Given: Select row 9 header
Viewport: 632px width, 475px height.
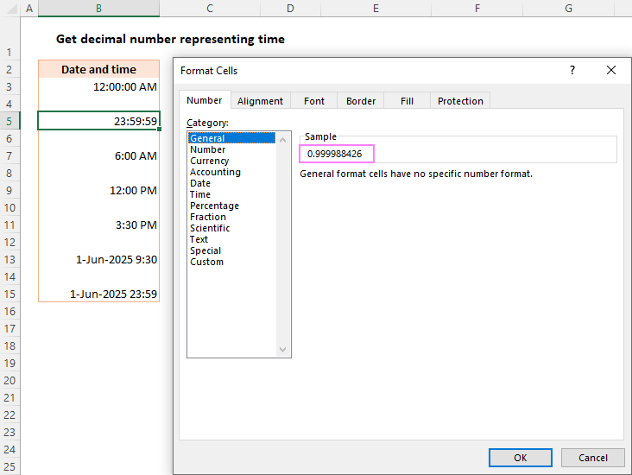Looking at the screenshot, I should 9,190.
